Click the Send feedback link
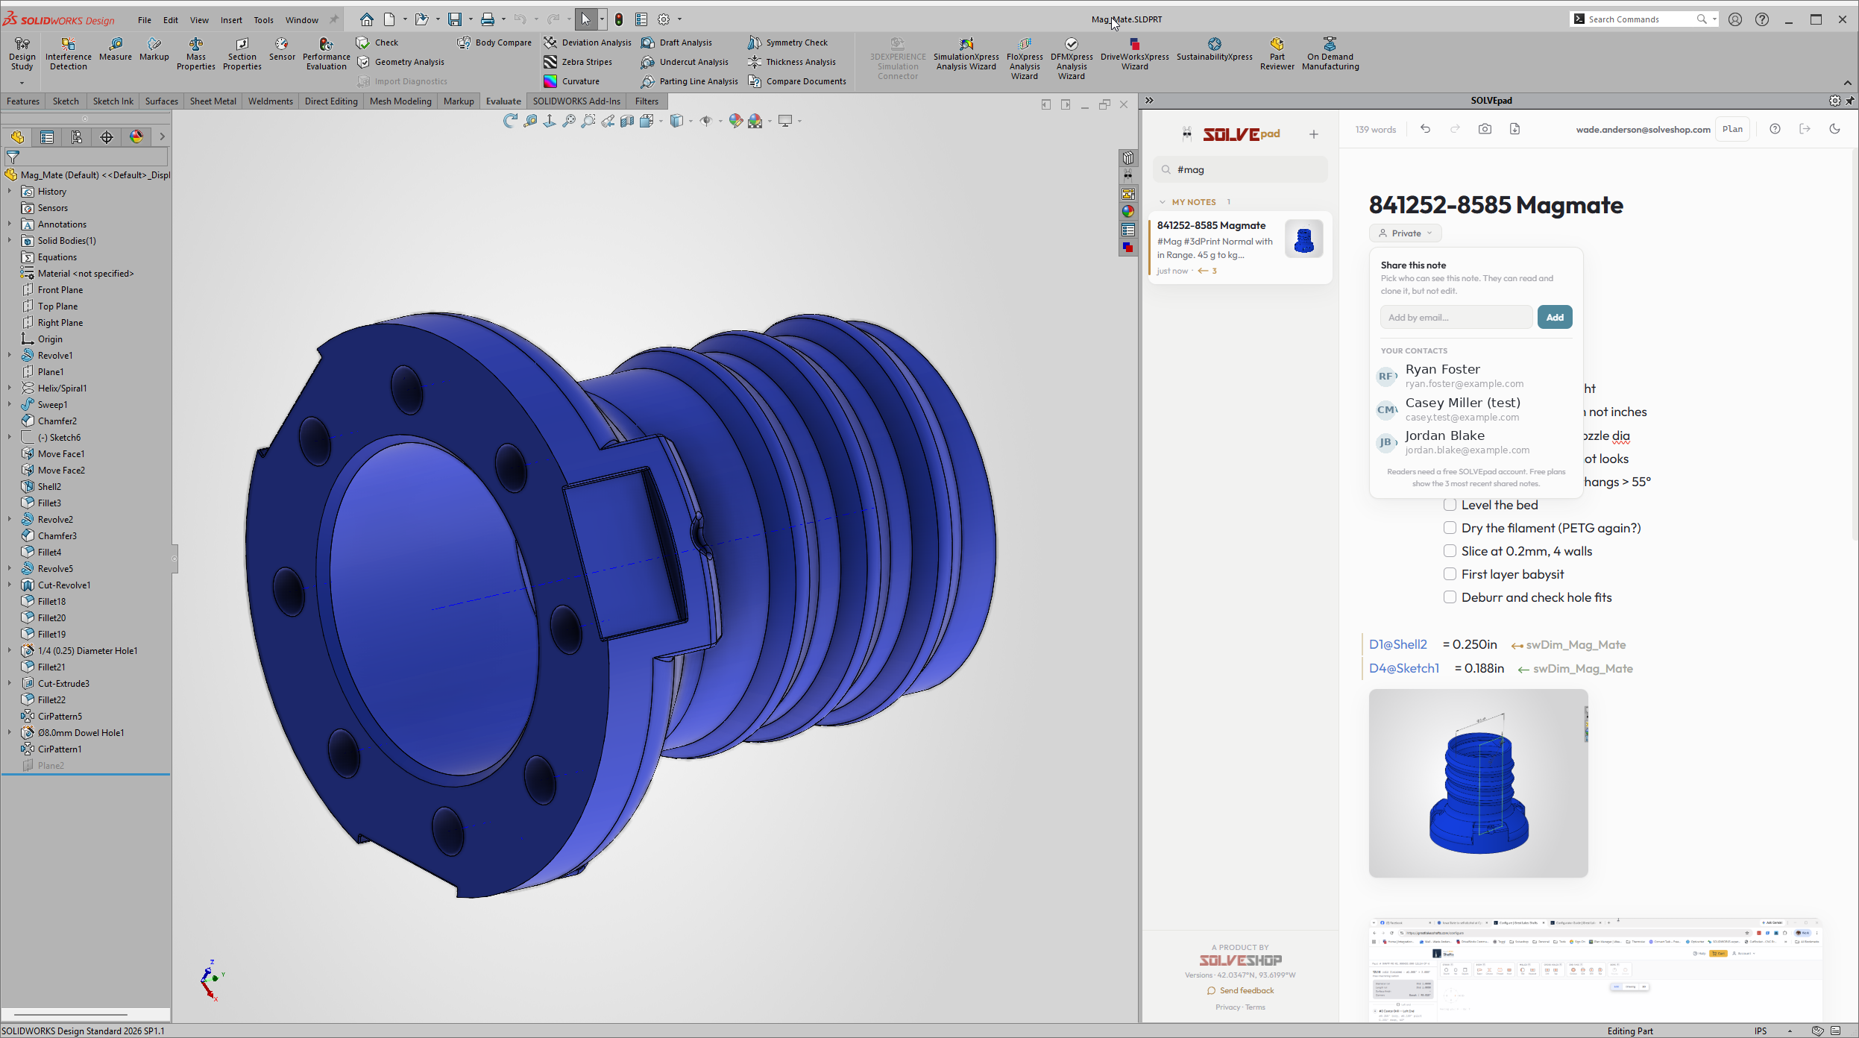The image size is (1859, 1038). [1241, 991]
